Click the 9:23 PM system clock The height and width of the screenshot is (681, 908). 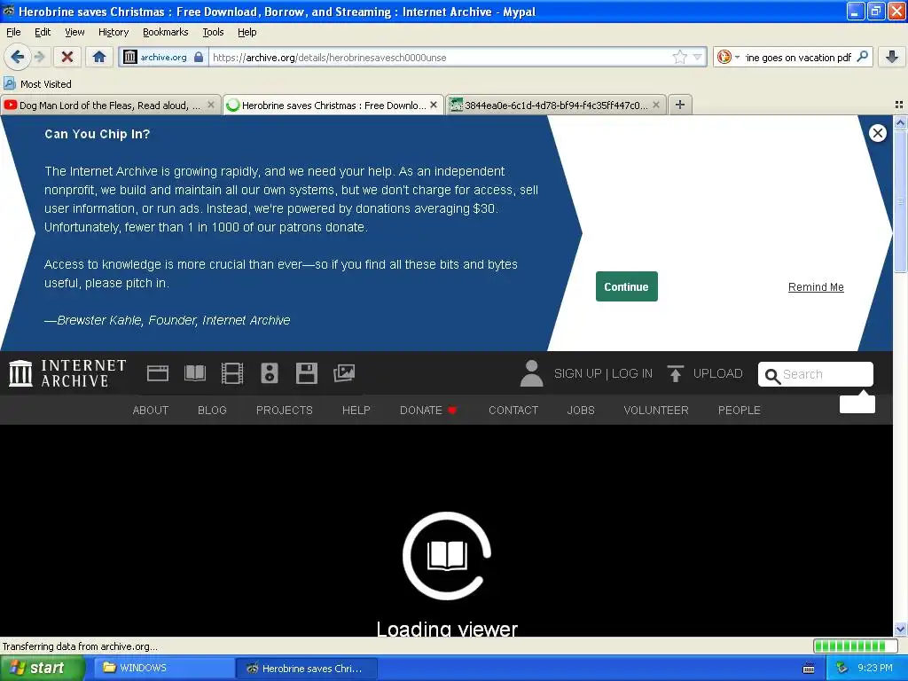tap(875, 668)
